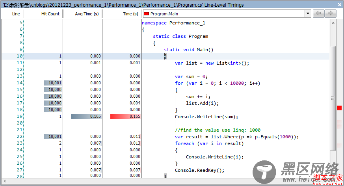This screenshot has width=344, height=186.
Task: Click the 'var result = list.Where' line
Action: click(x=237, y=137)
